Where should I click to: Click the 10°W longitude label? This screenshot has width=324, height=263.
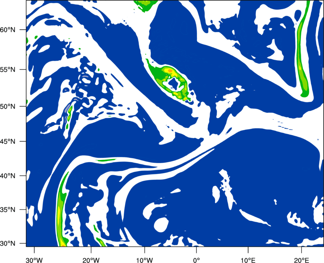(145, 260)
